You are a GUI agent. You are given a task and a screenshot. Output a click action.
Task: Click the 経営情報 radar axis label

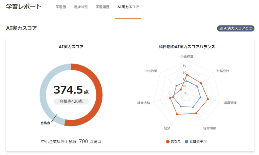210,128
